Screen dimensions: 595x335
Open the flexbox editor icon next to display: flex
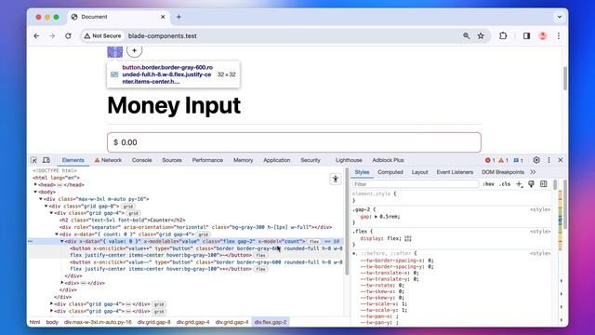point(408,238)
